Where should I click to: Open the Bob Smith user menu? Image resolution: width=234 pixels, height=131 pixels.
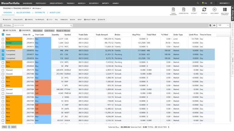[224, 3]
